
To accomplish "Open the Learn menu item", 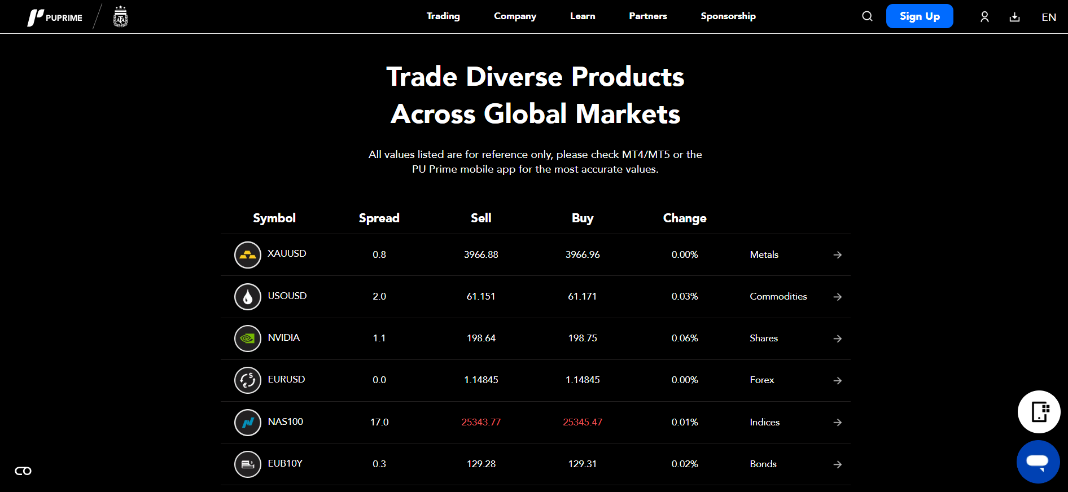I will point(583,16).
